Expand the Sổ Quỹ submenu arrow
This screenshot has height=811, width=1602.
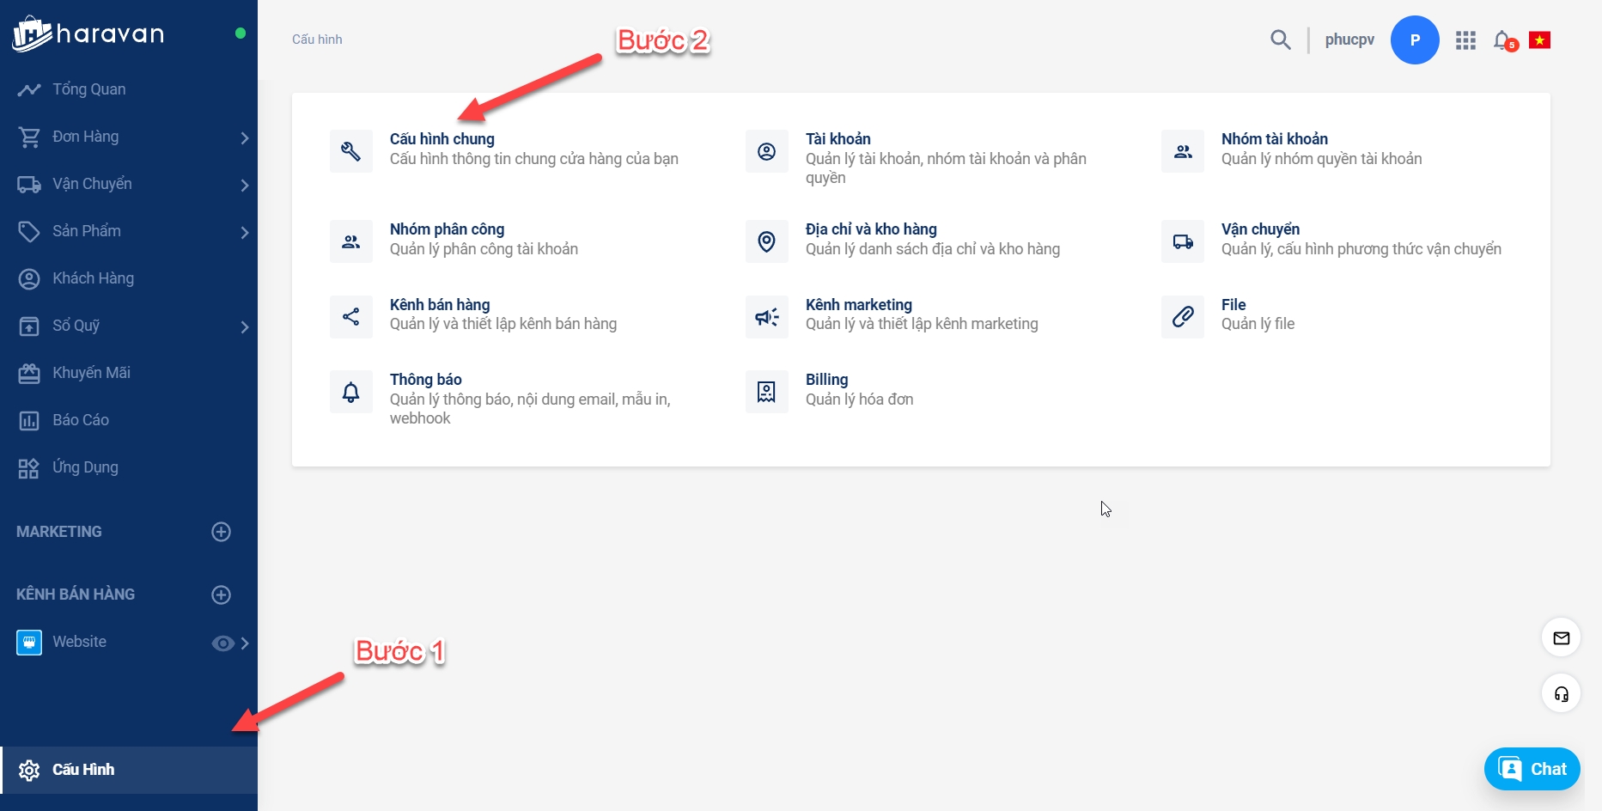click(x=245, y=326)
